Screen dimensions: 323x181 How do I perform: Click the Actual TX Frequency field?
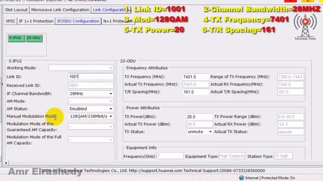point(196,84)
